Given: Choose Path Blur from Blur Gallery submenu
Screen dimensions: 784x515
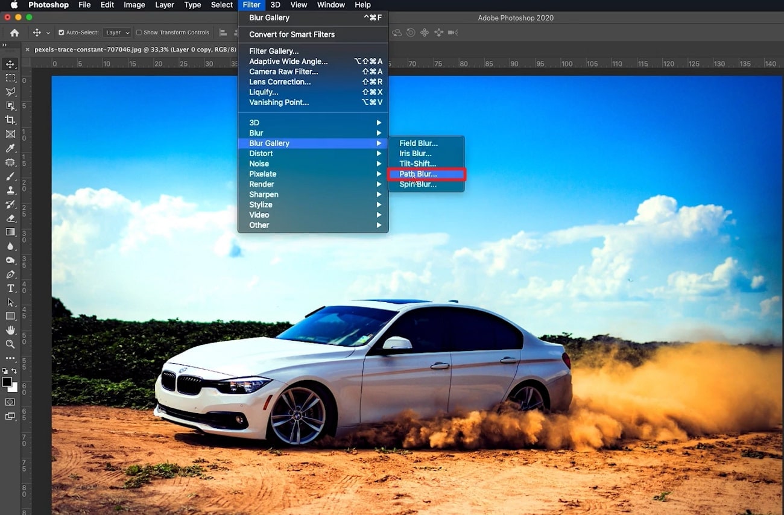Looking at the screenshot, I should (x=426, y=174).
